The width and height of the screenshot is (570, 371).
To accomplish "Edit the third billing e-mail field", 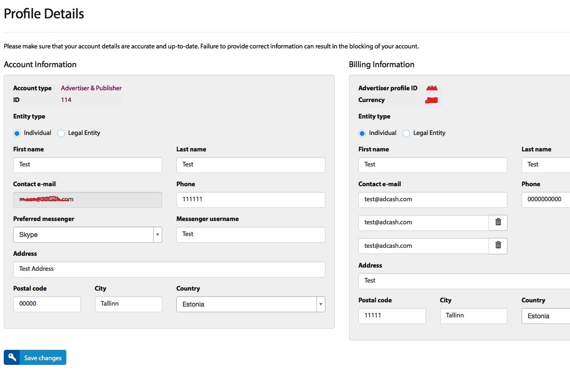I will point(424,246).
